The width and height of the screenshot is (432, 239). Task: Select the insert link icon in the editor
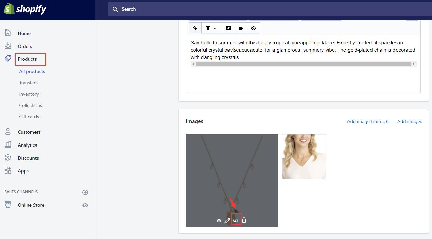pos(195,28)
